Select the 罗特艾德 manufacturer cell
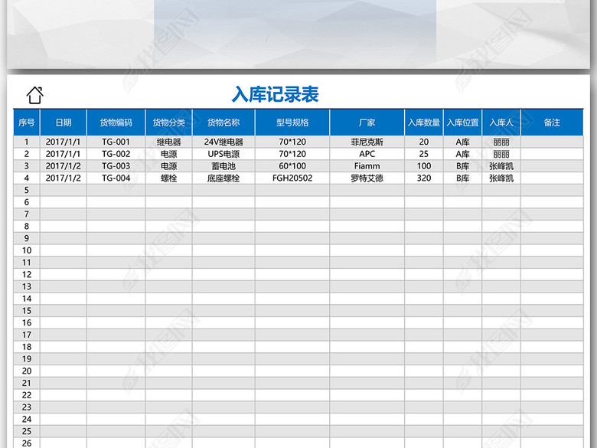 coord(367,178)
